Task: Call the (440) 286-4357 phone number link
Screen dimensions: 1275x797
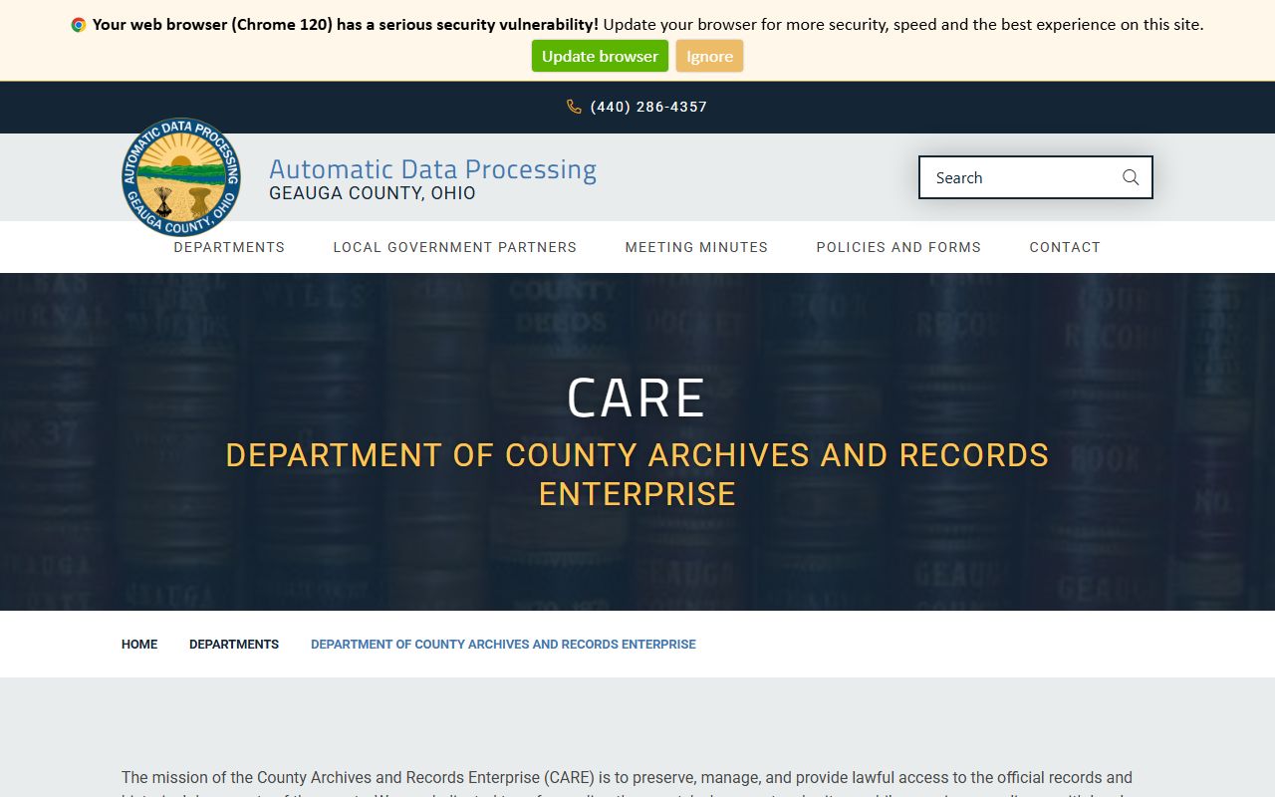Action: tap(648, 107)
